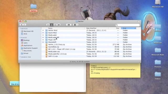
Task: Select AudioMod.zip archive icon
Action: (x=46, y=47)
